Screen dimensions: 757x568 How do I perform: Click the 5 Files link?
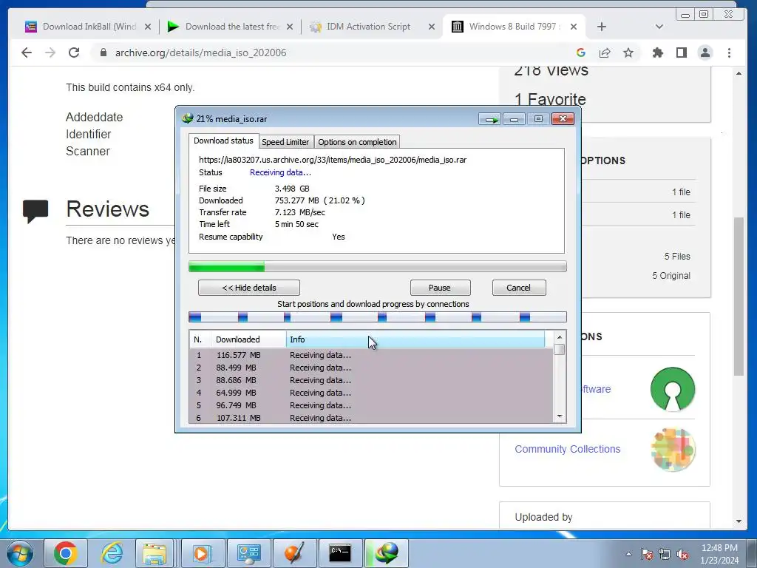click(x=677, y=257)
